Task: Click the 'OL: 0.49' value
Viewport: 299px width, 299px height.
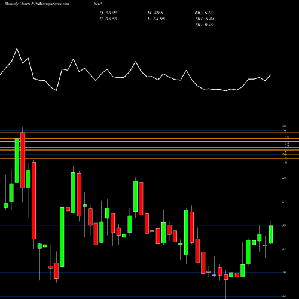Action: (x=205, y=25)
